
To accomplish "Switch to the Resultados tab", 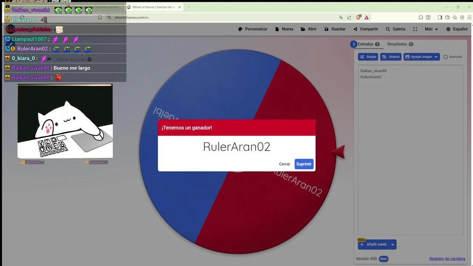I will click(x=400, y=44).
